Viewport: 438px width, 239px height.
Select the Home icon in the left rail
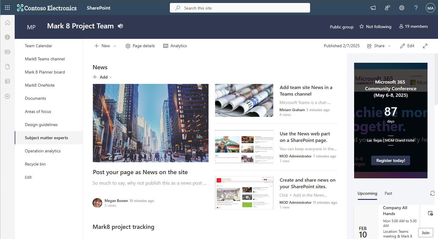[7, 22]
